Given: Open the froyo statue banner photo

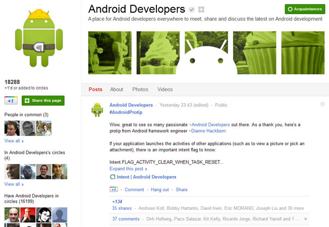Looking at the screenshot, I should tap(158, 52).
